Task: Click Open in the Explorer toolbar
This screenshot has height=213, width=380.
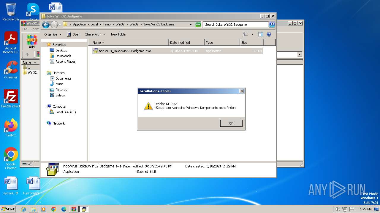Action: (x=74, y=34)
